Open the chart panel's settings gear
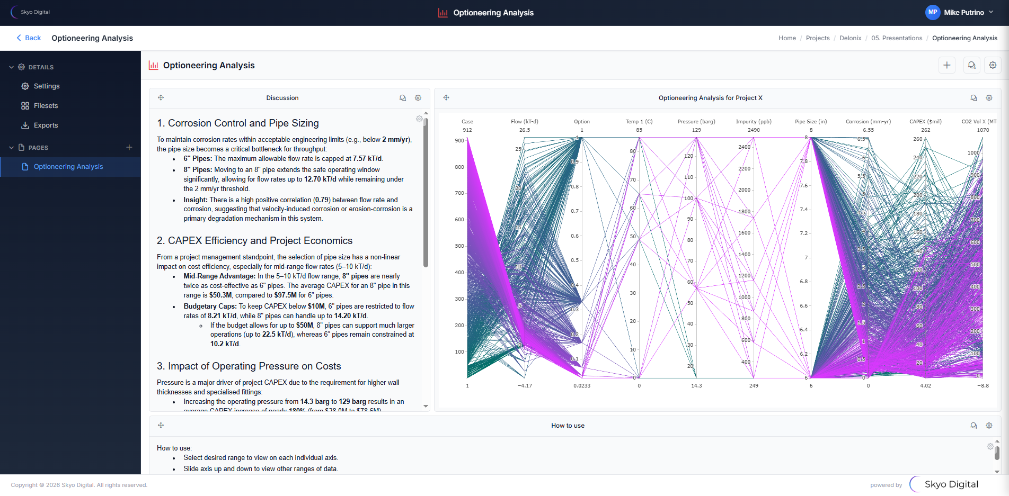1009x496 pixels. point(989,97)
